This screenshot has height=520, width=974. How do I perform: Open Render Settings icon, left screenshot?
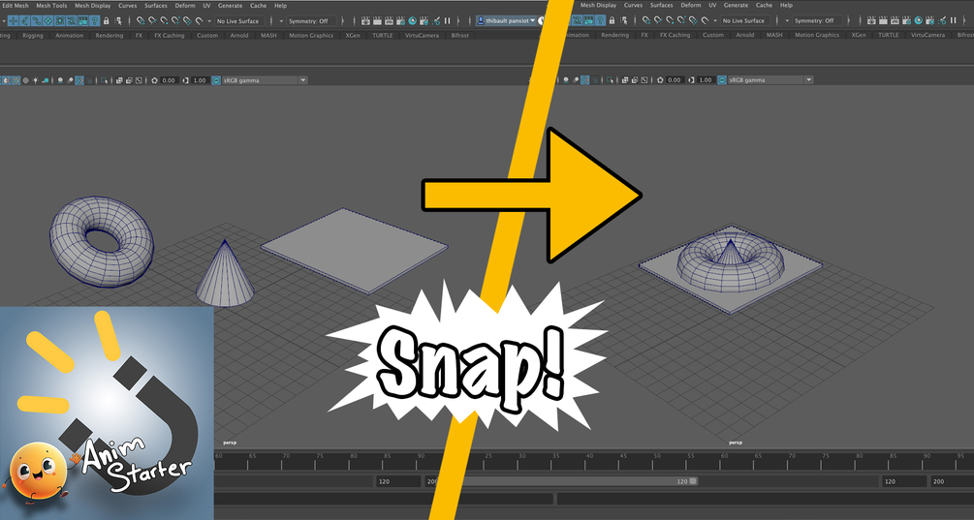[x=400, y=20]
